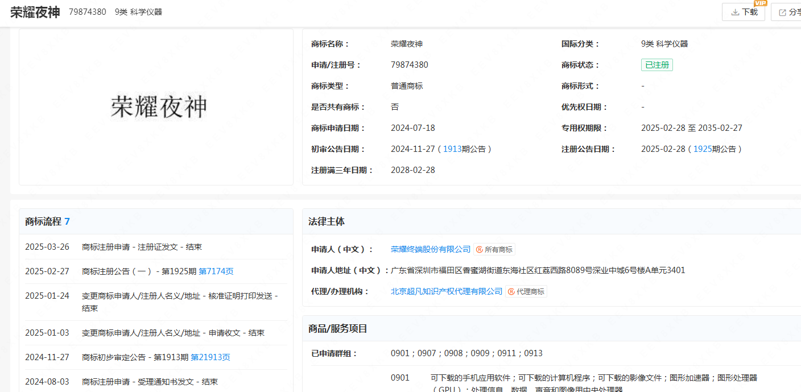Click the application date 2024-07-18

[413, 128]
